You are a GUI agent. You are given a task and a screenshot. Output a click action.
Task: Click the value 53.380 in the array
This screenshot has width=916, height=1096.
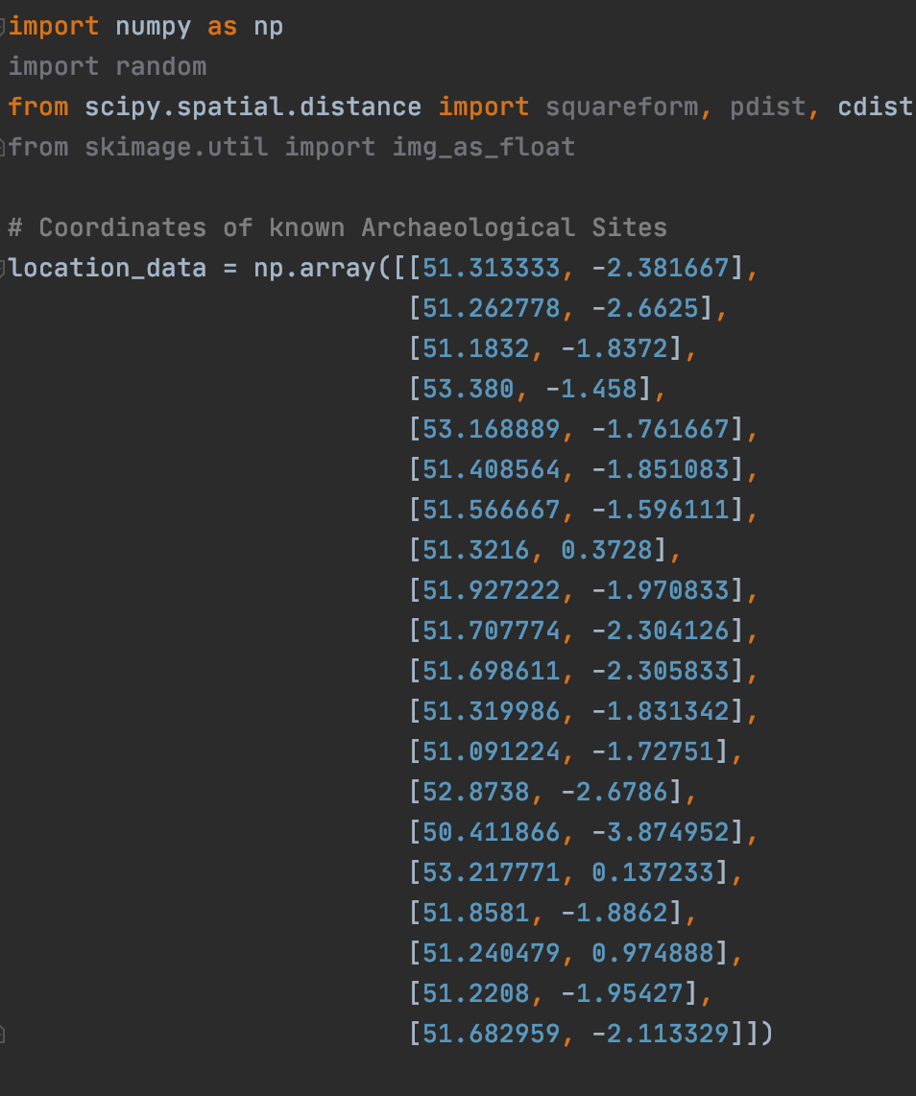pos(468,389)
